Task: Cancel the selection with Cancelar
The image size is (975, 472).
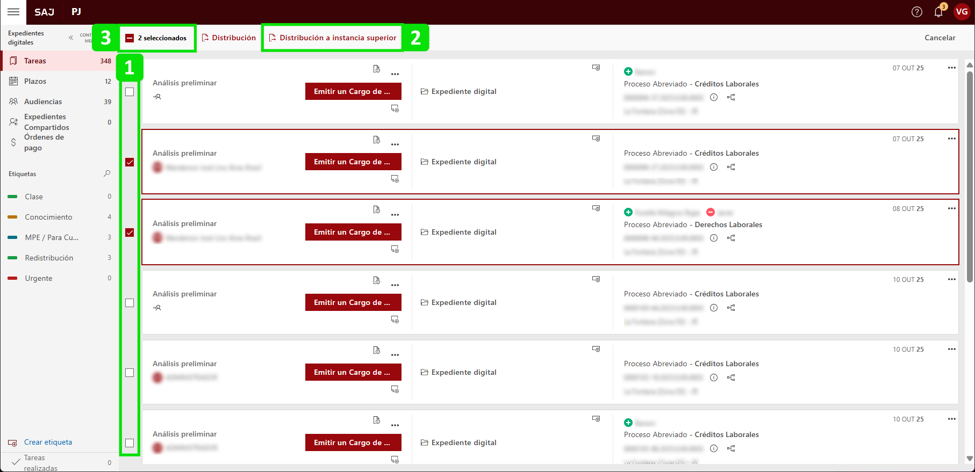Action: click(x=940, y=38)
